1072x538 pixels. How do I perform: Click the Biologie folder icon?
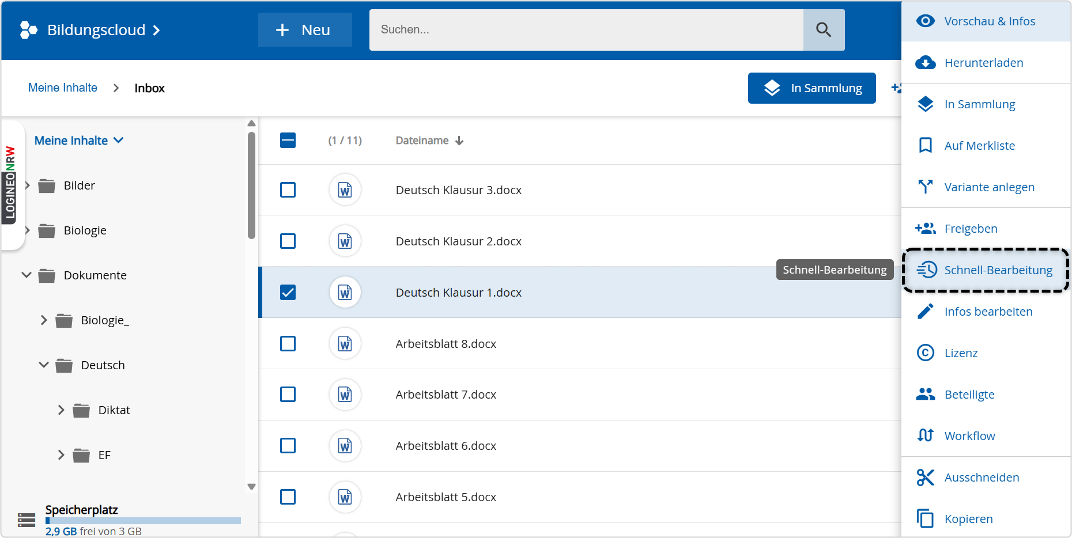pyautogui.click(x=47, y=230)
